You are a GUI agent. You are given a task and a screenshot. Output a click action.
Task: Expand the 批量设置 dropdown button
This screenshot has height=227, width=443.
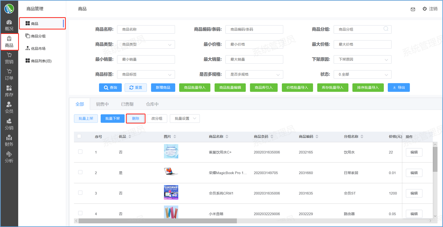[x=185, y=119]
